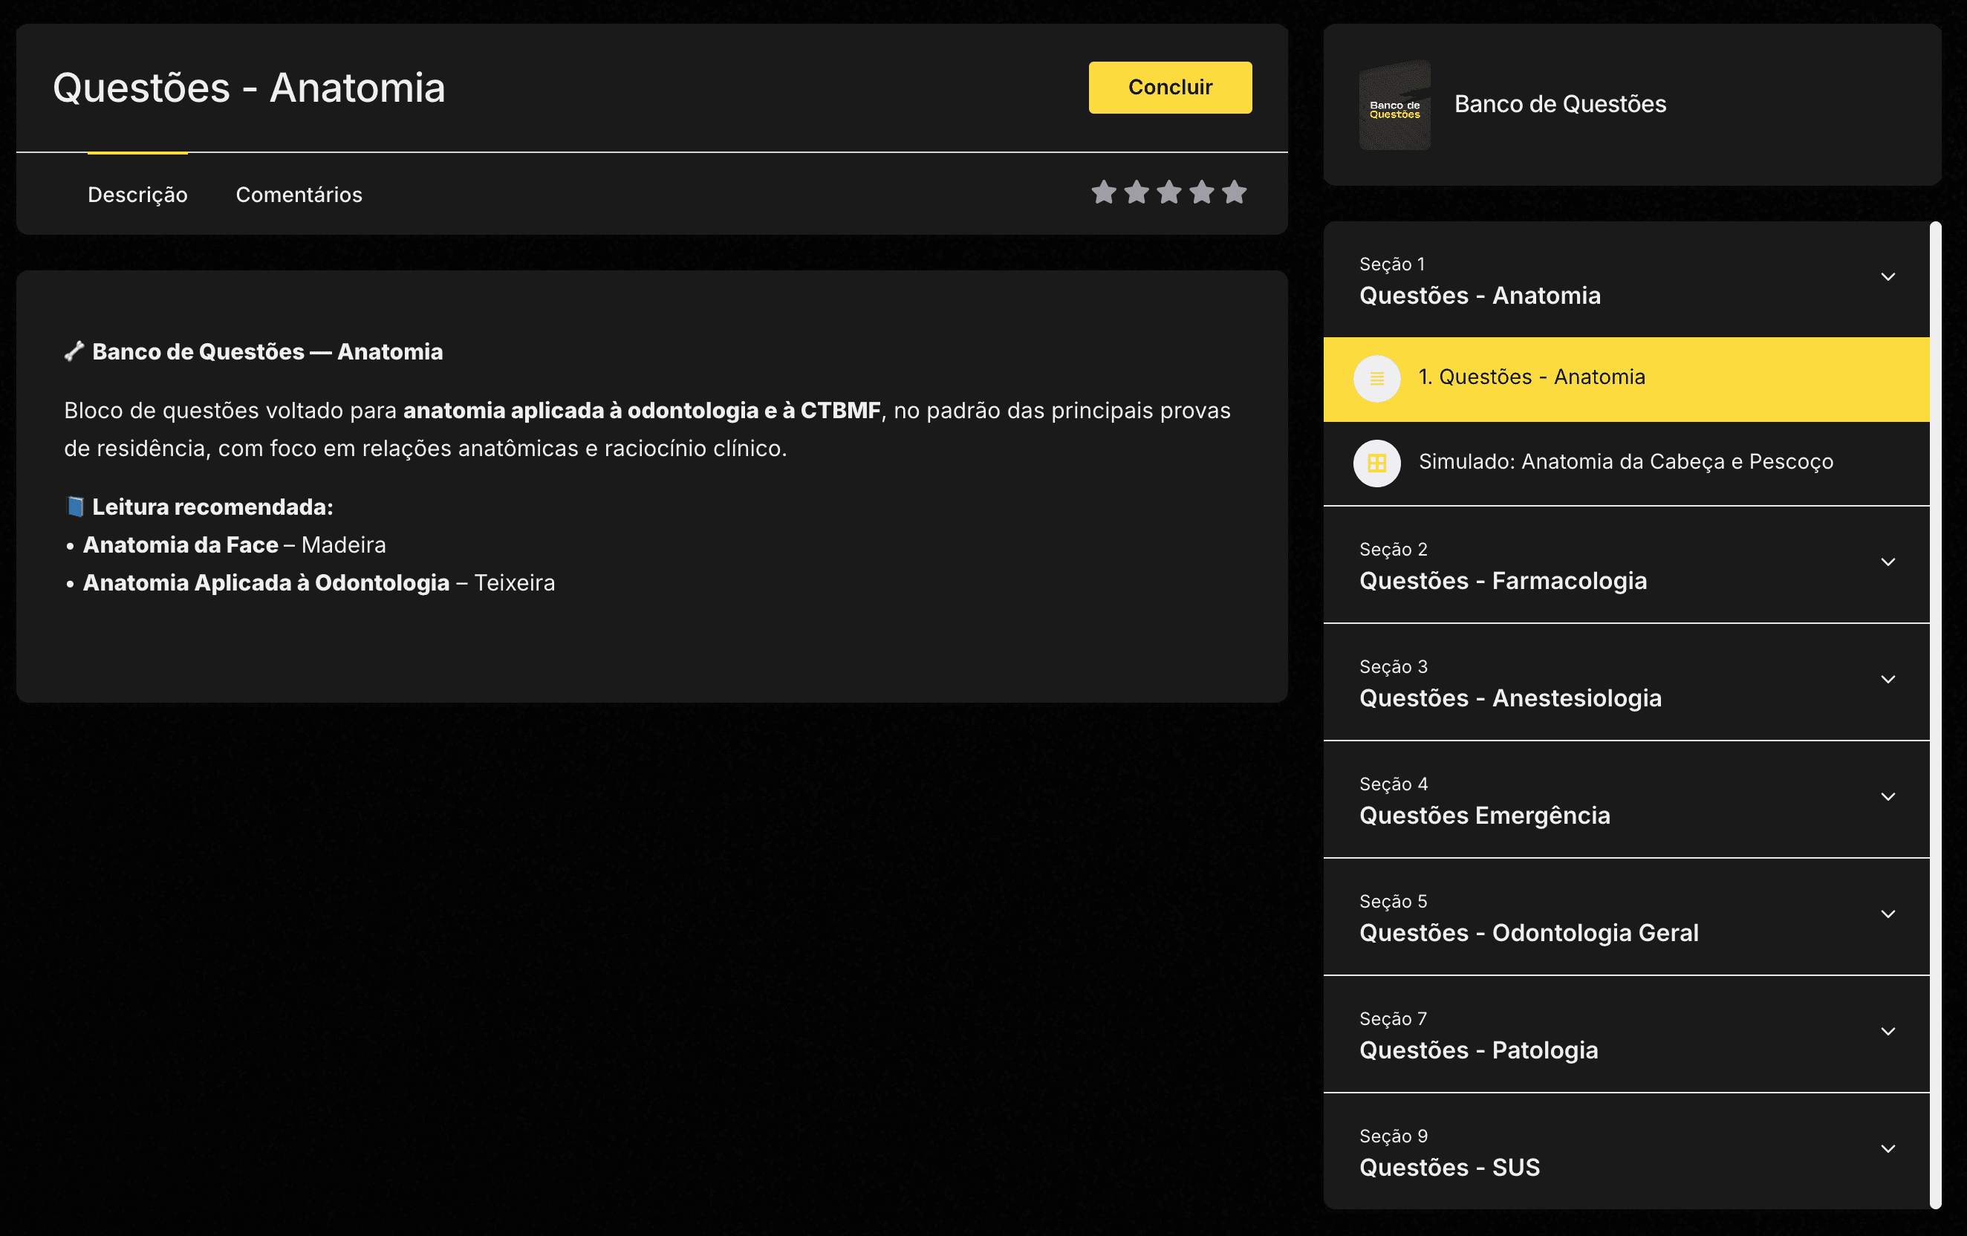The height and width of the screenshot is (1236, 1967).
Task: Open the Banco de Questões course title link
Action: (x=1561, y=104)
